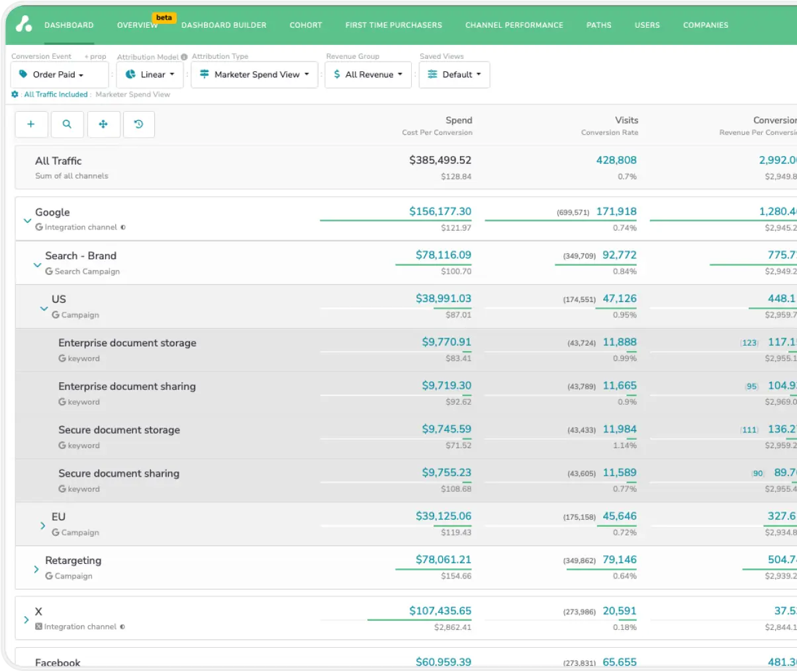Expand the Retargeting campaign row

[x=36, y=569]
